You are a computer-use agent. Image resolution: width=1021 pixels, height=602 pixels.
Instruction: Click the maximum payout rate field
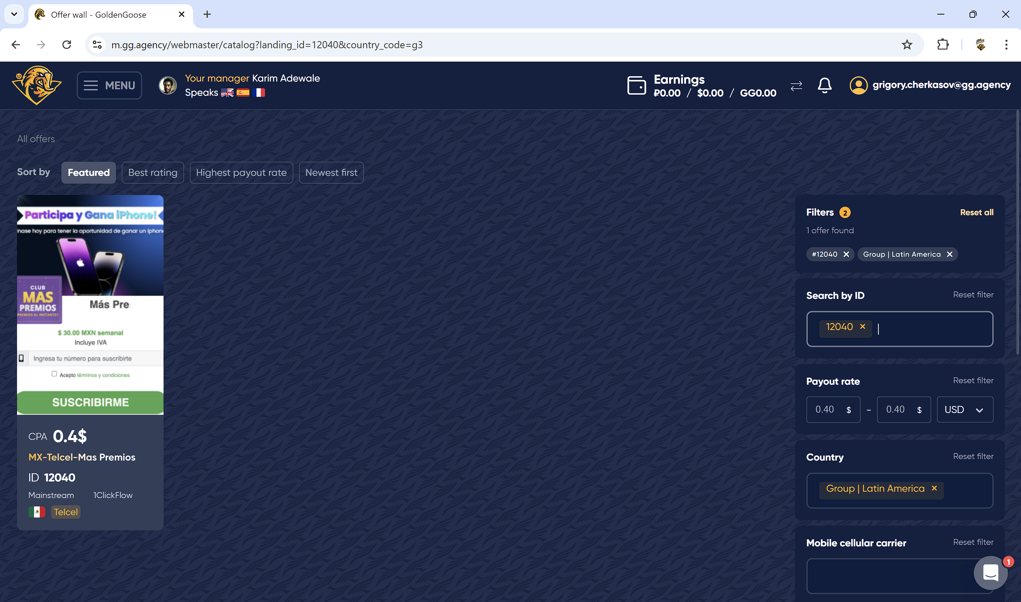[904, 410]
